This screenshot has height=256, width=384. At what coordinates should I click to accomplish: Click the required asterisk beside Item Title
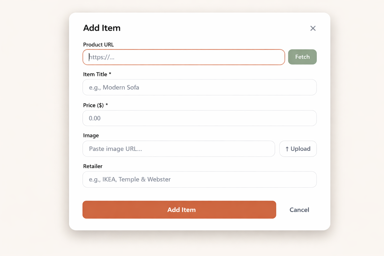(110, 74)
